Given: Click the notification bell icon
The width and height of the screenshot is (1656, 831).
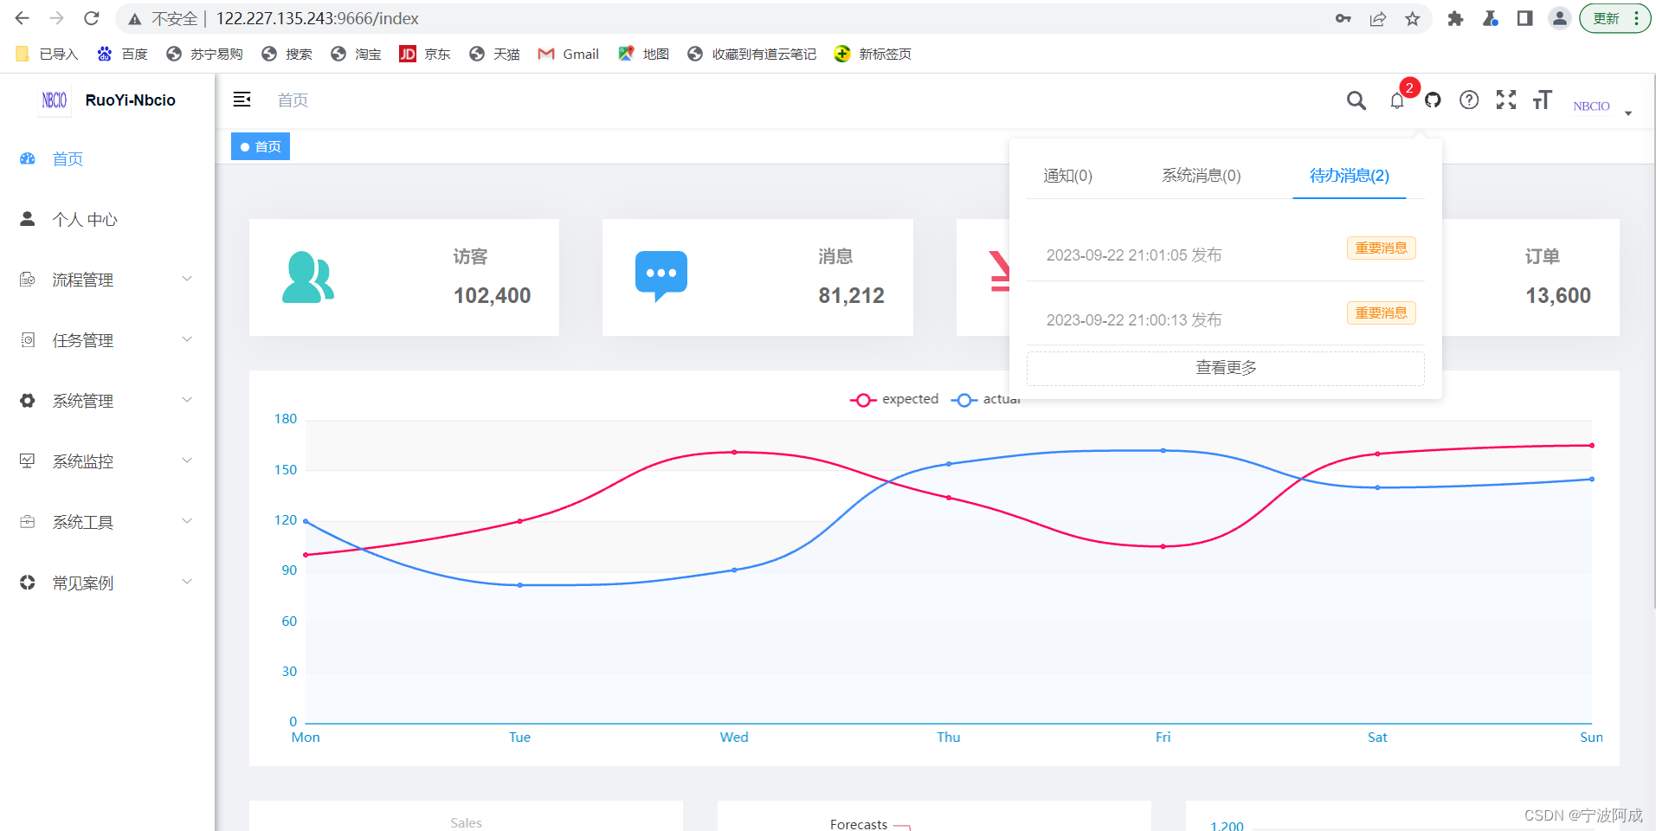Looking at the screenshot, I should (1397, 100).
